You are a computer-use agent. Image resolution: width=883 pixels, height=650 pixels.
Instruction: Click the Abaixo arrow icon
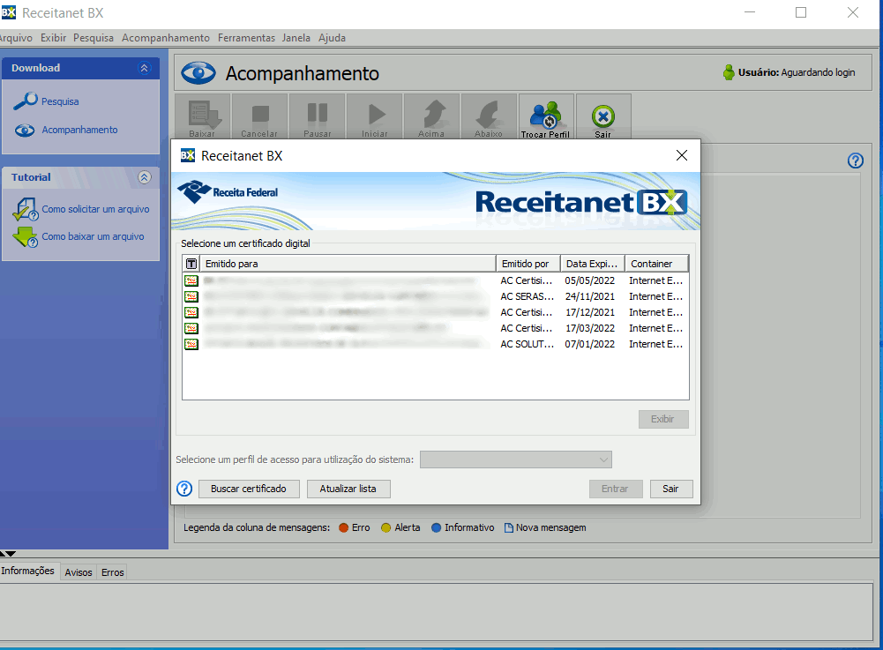pyautogui.click(x=489, y=116)
